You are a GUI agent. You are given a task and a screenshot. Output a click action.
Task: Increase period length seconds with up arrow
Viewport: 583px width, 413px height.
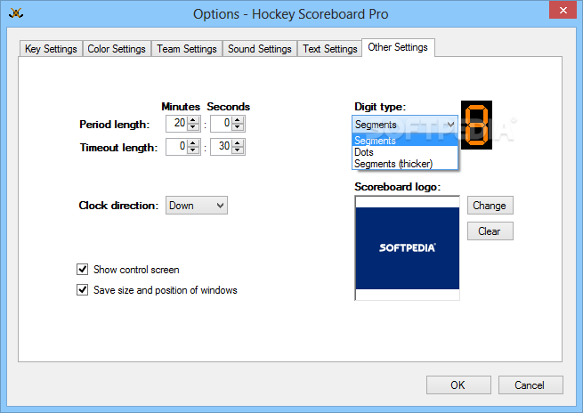(x=238, y=119)
